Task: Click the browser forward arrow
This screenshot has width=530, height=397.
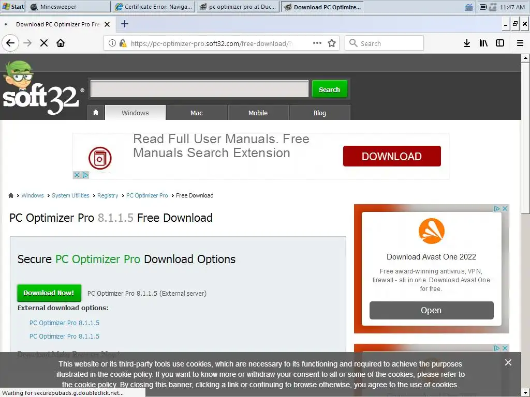Action: (27, 43)
